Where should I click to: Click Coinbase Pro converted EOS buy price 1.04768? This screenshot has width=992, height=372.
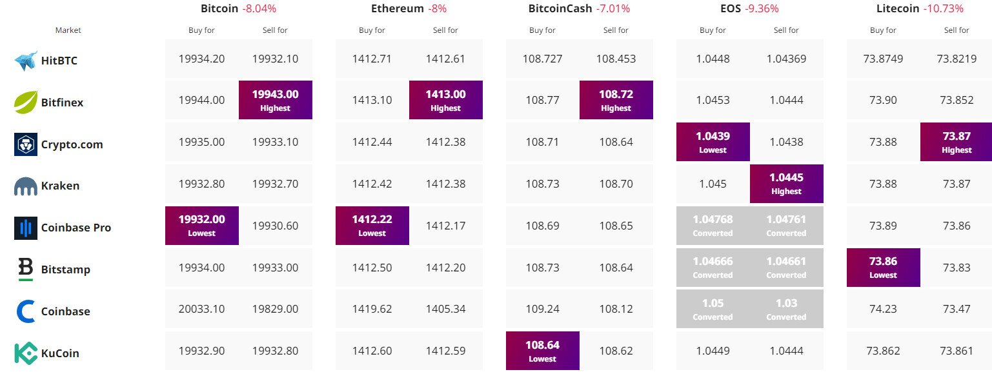(x=713, y=226)
